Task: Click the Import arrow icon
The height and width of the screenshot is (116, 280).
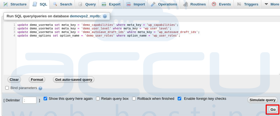Action: (129, 4)
